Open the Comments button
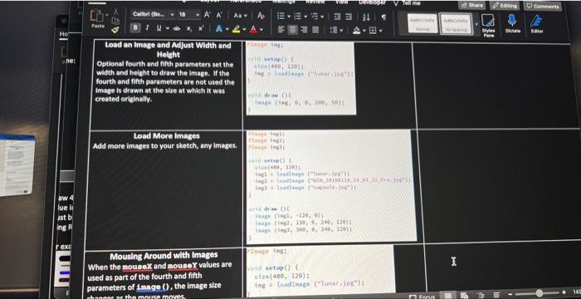Screen dimensions: 581x299 tap(542, 6)
